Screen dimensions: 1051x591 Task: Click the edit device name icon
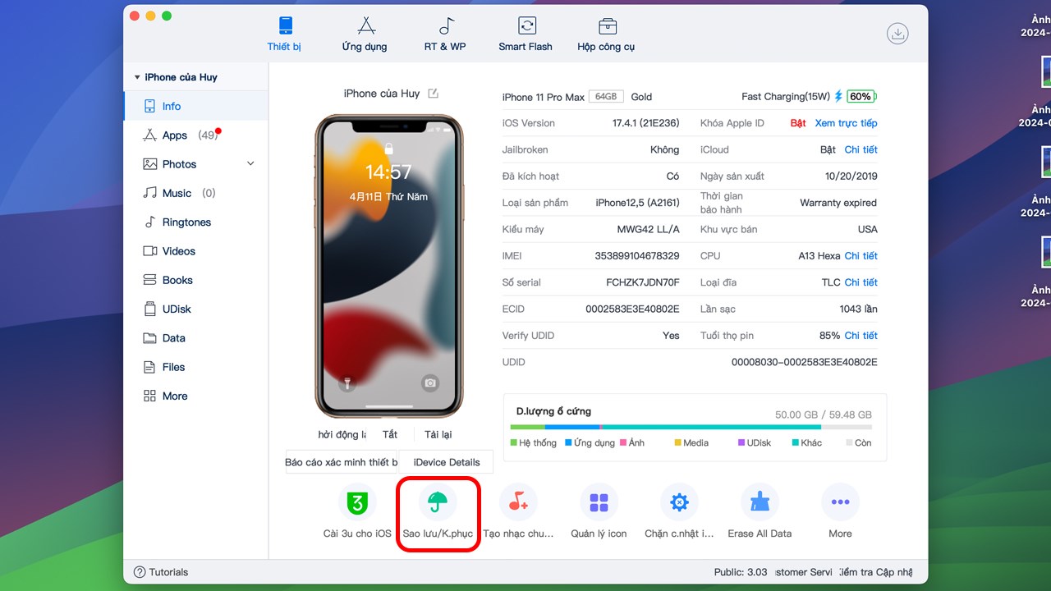tap(434, 94)
